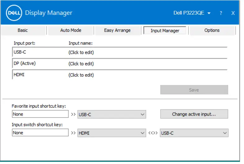Screen dimensions: 244x164
Task: Edit the input name for DP (Active)
Action: (x=81, y=64)
